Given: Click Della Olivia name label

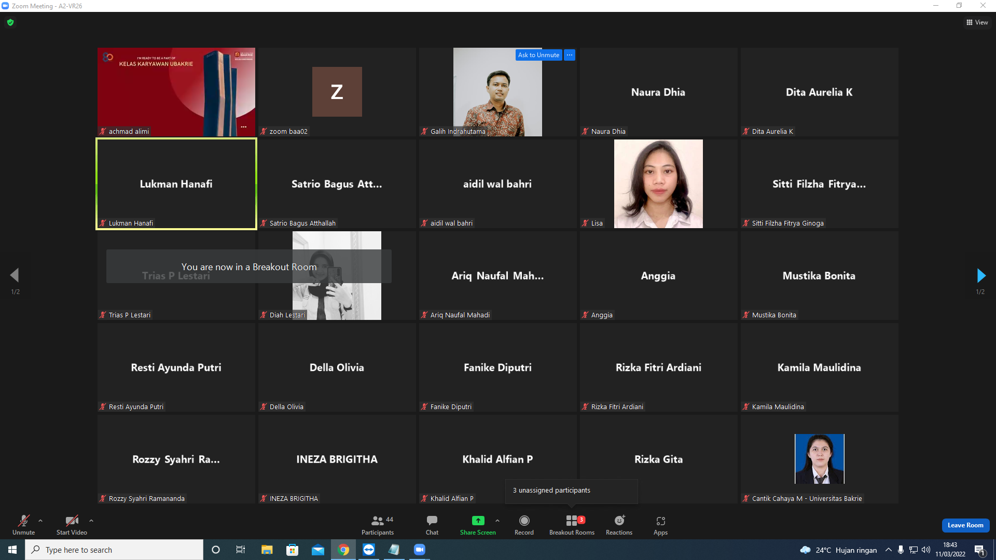Looking at the screenshot, I should click(x=286, y=407).
